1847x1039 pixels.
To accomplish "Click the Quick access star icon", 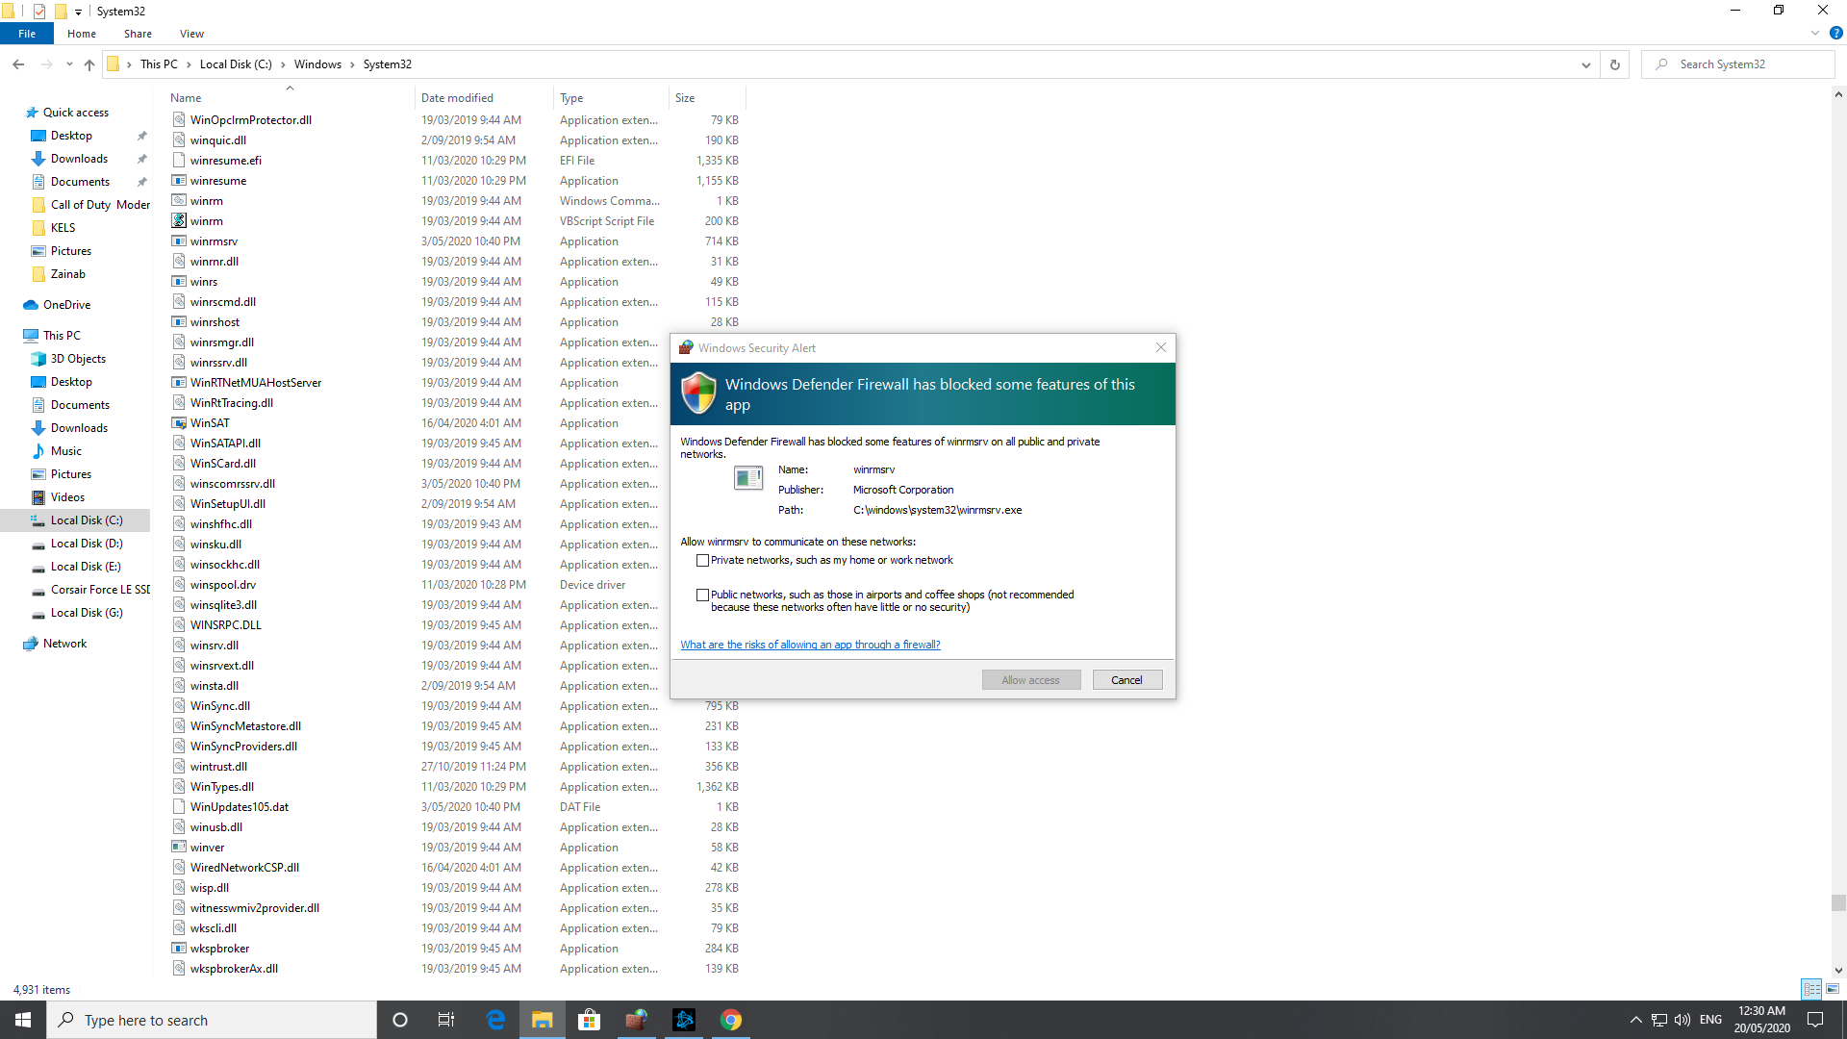I will click(31, 113).
